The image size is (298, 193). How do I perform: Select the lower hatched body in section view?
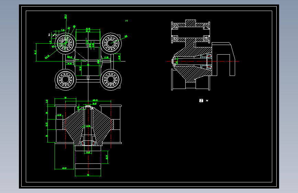(x=193, y=73)
